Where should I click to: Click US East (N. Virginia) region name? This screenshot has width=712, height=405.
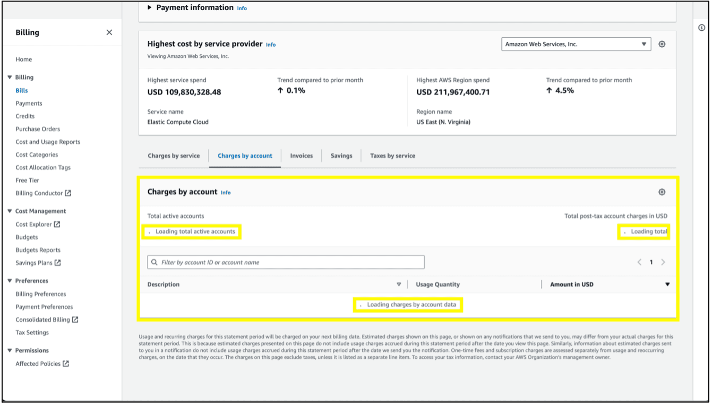(x=443, y=122)
